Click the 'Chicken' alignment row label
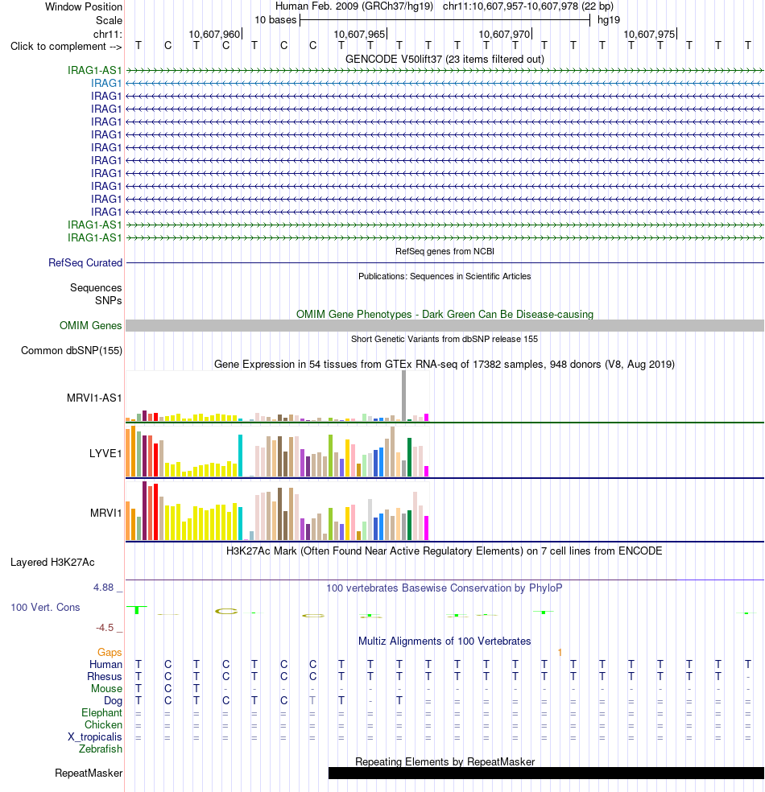Viewport: 765px width, 792px height. click(104, 725)
